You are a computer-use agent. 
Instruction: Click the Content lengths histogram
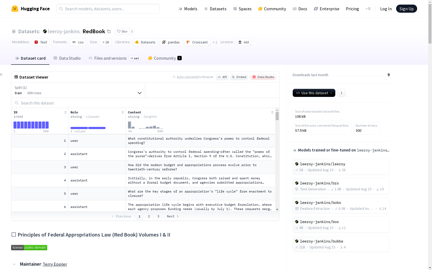coord(146,125)
